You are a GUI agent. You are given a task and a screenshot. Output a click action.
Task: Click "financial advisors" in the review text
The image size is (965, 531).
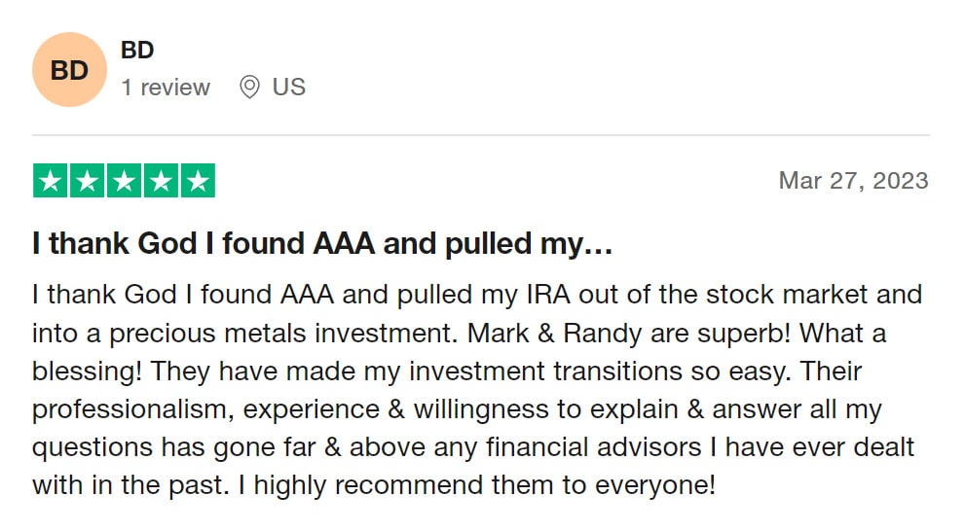click(x=594, y=447)
